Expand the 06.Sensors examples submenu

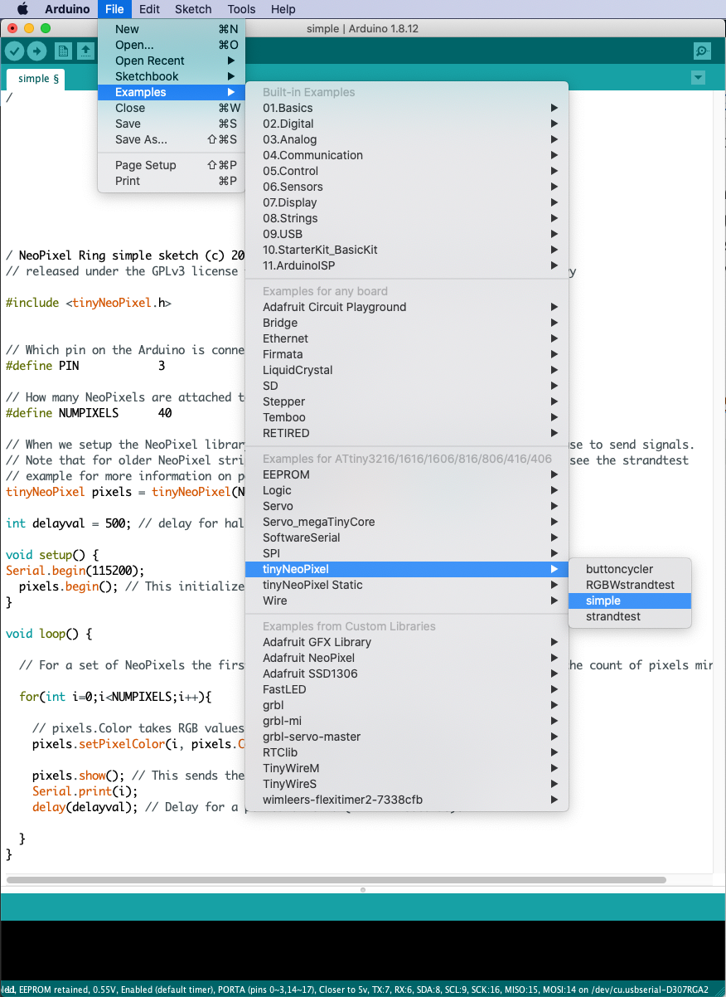[407, 187]
